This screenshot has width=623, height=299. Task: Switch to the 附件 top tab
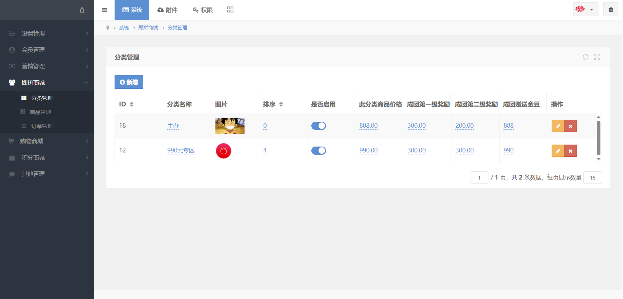coord(167,10)
